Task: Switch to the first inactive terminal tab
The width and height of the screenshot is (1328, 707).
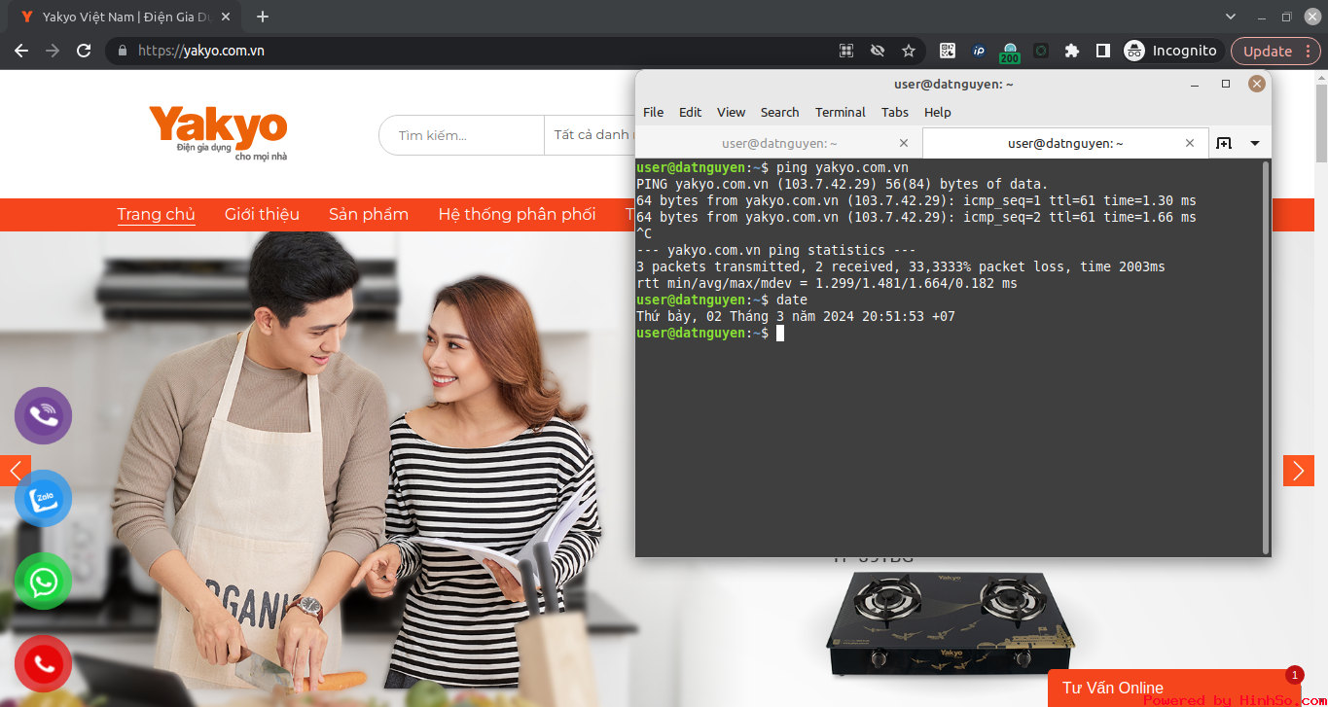Action: (x=778, y=143)
